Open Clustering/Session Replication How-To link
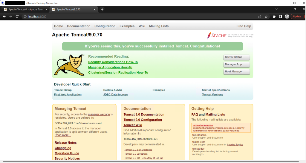This screenshot has height=163, width=306. [x=118, y=73]
